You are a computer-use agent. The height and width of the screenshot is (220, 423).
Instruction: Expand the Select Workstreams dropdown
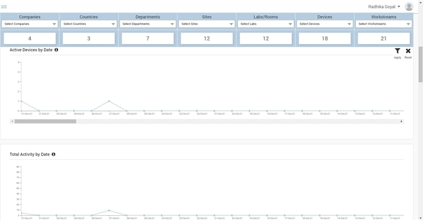click(x=384, y=24)
